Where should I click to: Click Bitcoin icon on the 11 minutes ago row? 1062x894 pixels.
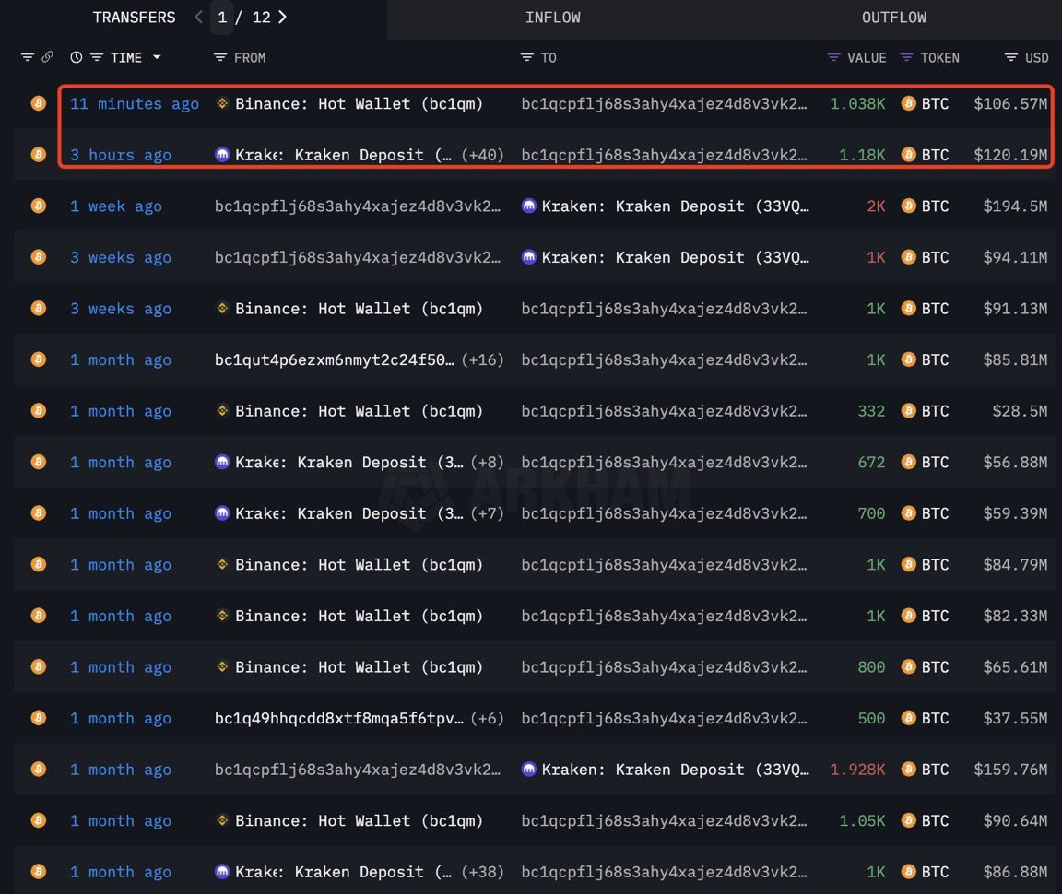click(x=39, y=103)
